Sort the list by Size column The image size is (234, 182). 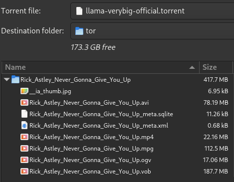tap(216, 67)
